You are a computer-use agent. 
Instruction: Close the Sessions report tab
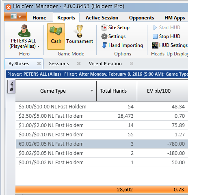click(x=79, y=64)
